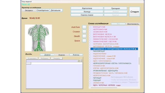Click the Препарат button

click(115, 8)
